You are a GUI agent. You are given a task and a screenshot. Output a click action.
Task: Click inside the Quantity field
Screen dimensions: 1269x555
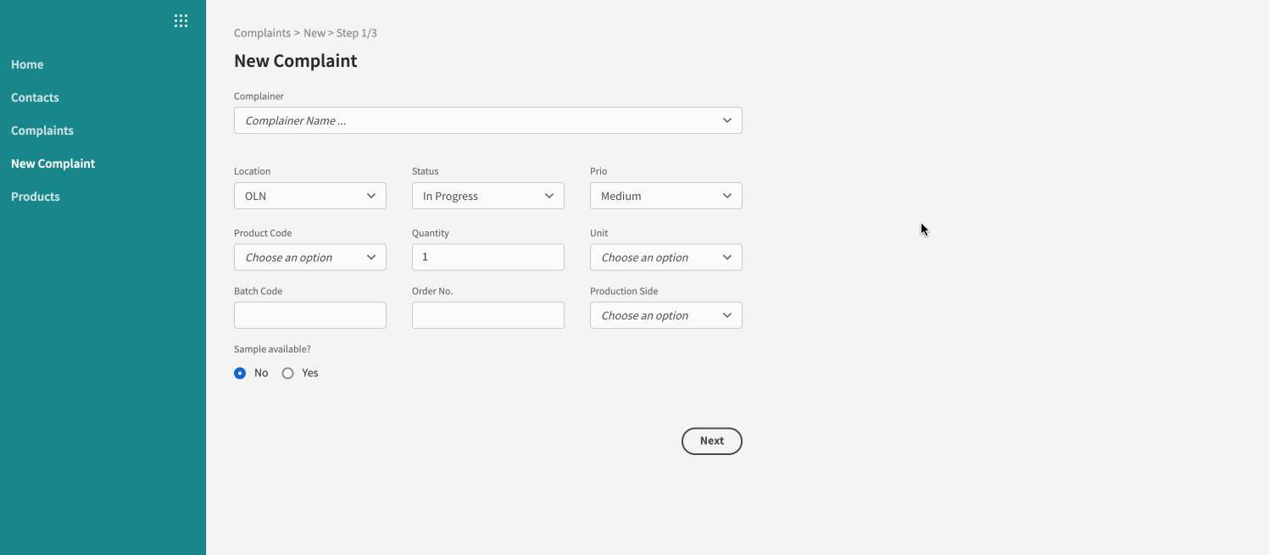[x=487, y=257]
